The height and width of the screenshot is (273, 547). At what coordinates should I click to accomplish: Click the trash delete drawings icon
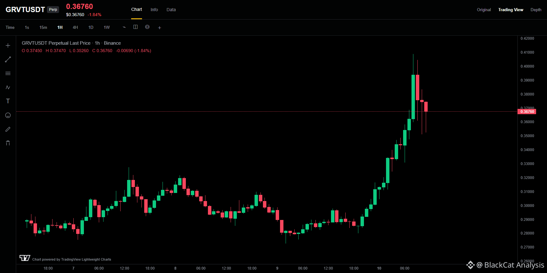[x=8, y=143]
